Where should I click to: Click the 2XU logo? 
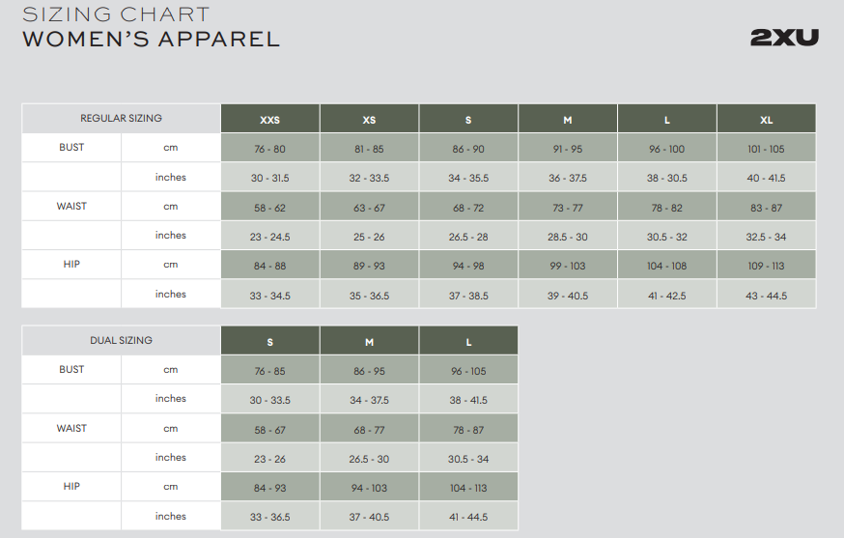click(784, 37)
